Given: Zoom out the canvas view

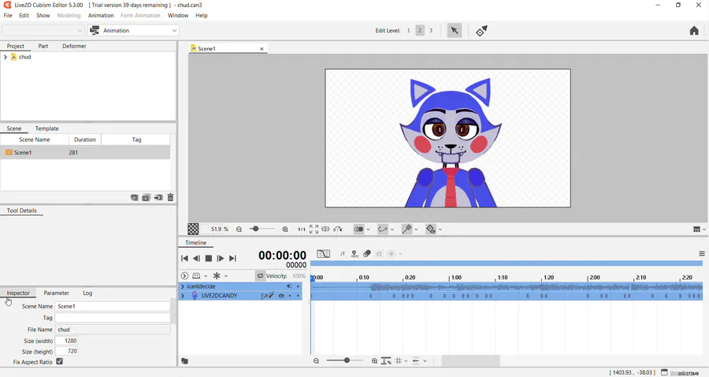Looking at the screenshot, I should [239, 230].
